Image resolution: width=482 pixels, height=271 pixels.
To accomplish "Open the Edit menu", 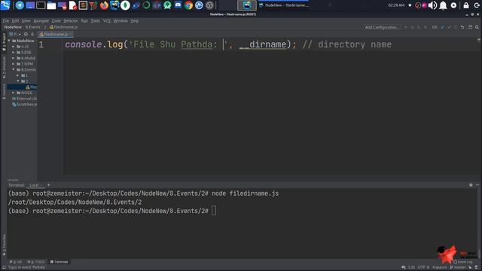I will coord(15,20).
